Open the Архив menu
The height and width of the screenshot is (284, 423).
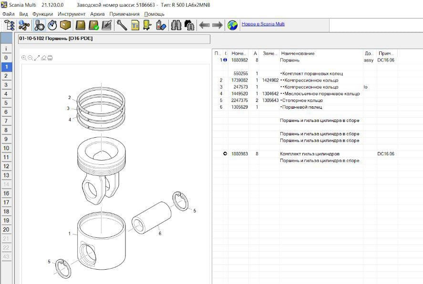click(x=97, y=14)
